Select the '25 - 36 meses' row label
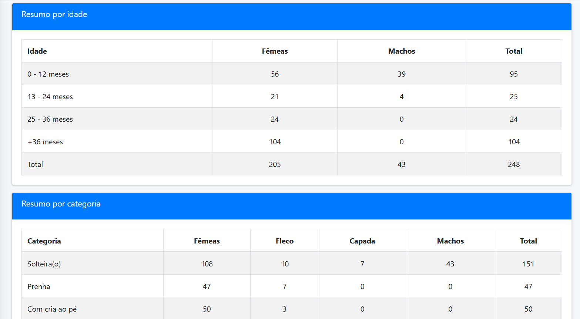Image resolution: width=580 pixels, height=319 pixels. pos(50,119)
